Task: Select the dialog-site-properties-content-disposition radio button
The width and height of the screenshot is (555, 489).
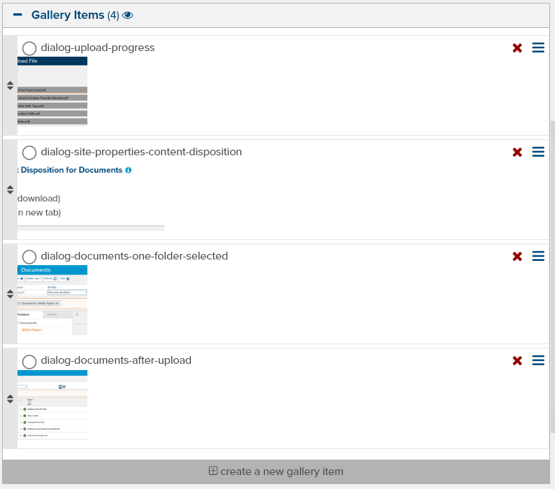Action: pyautogui.click(x=29, y=153)
